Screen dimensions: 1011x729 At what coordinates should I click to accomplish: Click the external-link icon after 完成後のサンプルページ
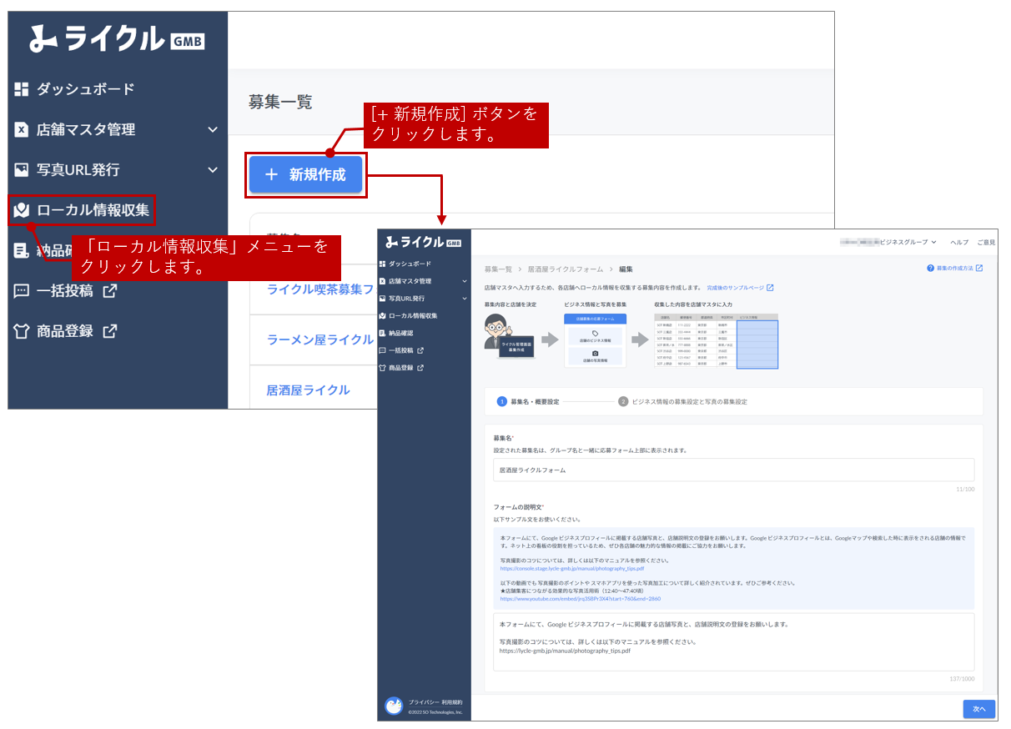[770, 288]
